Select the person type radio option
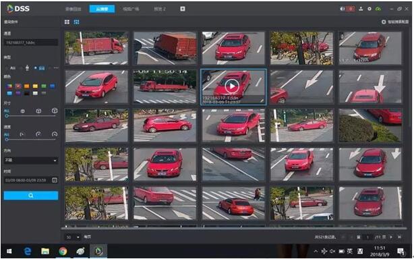Image resolution: width=414 pixels, height=259 pixels. tap(25, 68)
